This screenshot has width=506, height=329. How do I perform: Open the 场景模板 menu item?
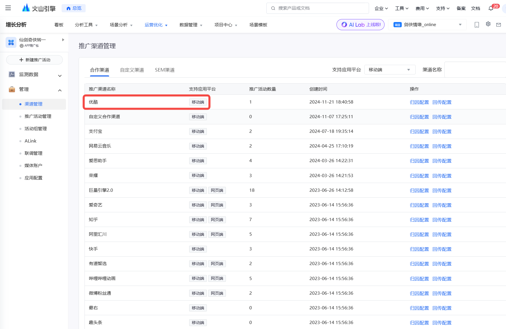click(x=258, y=25)
